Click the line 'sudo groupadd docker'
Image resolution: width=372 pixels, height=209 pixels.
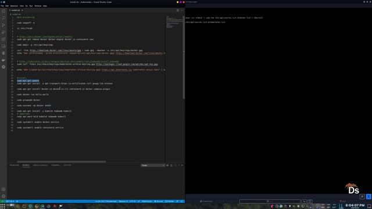(28, 100)
